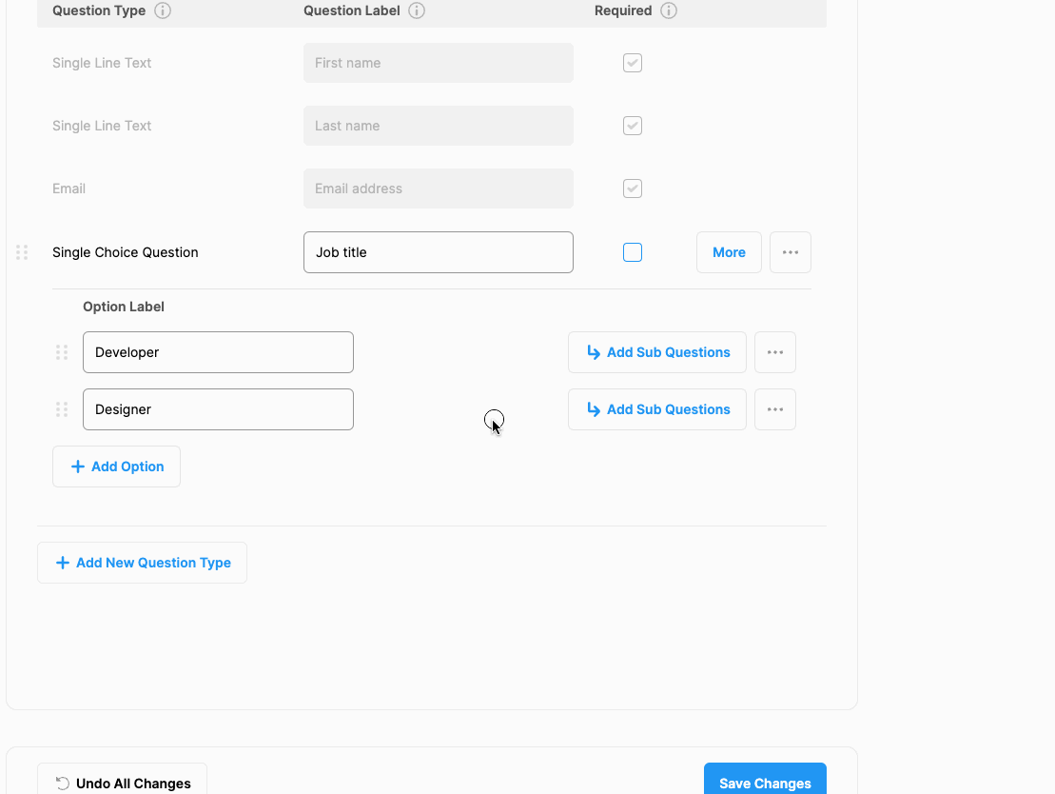Open the More options for Job title
This screenshot has width=1055, height=794.
click(729, 252)
